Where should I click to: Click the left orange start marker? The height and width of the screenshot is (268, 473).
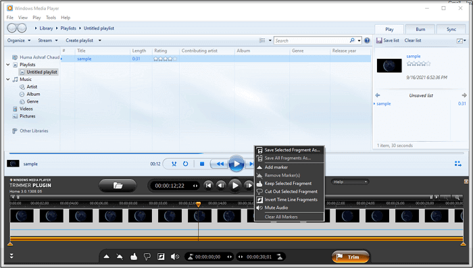(10, 244)
